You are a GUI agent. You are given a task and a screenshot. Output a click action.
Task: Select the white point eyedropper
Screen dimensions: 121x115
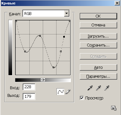pos(107,88)
